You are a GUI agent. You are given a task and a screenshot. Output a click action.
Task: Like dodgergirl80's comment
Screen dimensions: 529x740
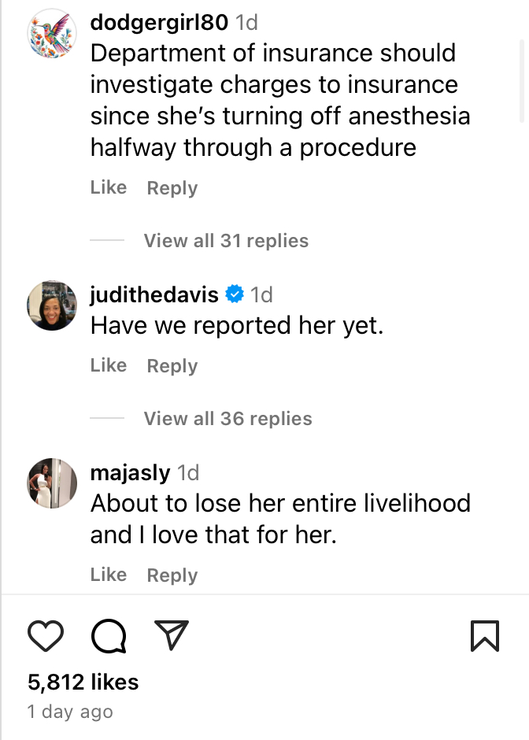109,187
